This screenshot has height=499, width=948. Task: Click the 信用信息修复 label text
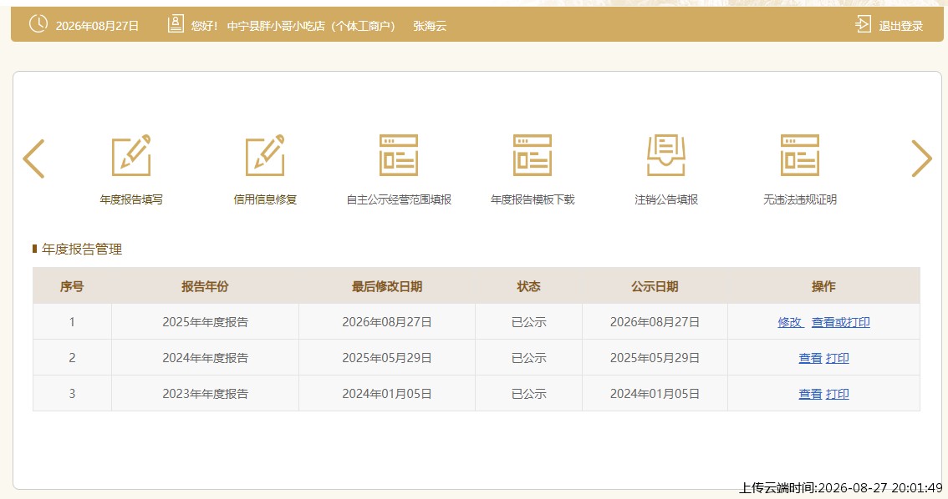click(x=265, y=199)
